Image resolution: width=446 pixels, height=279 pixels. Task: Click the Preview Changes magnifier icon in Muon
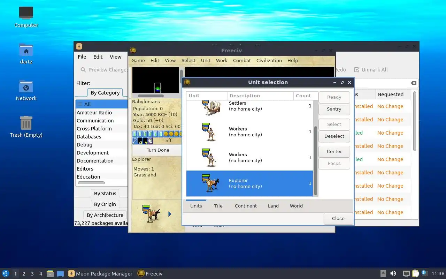pyautogui.click(x=83, y=70)
